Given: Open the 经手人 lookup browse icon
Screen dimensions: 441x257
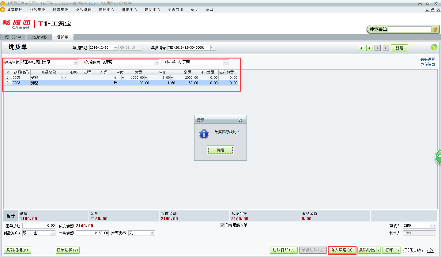Looking at the screenshot, I should [226, 62].
